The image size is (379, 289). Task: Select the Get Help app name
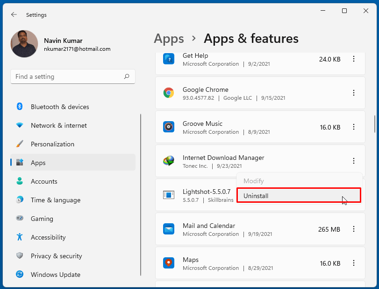(x=195, y=55)
